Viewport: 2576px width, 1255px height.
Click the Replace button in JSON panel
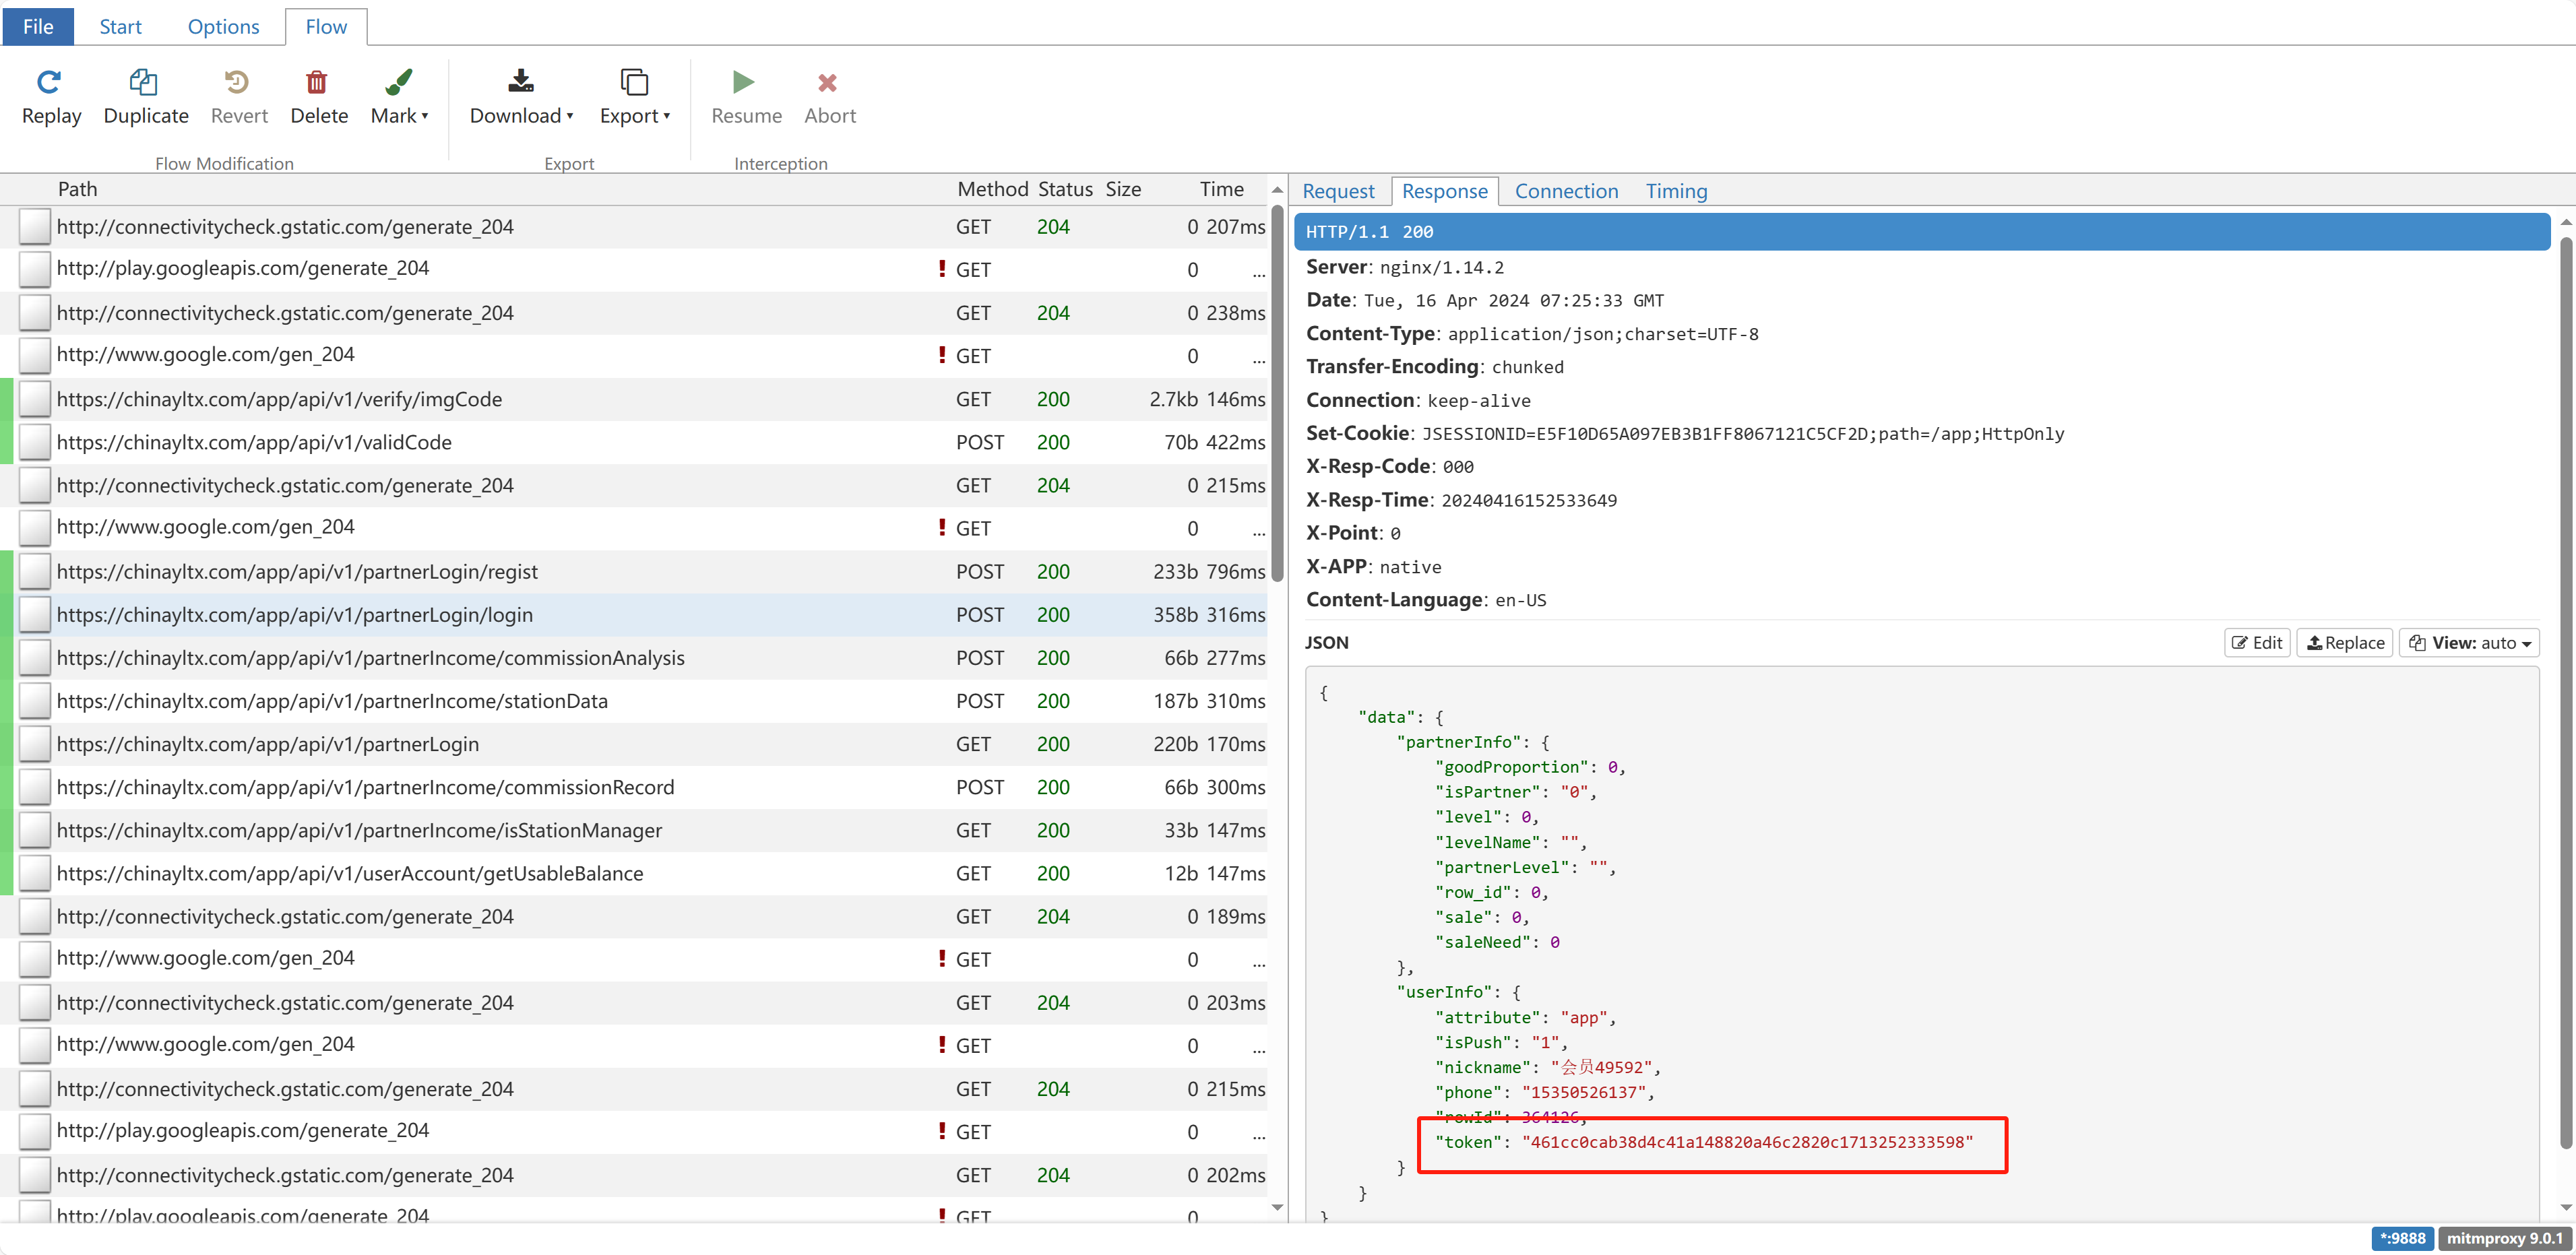pos(2344,643)
